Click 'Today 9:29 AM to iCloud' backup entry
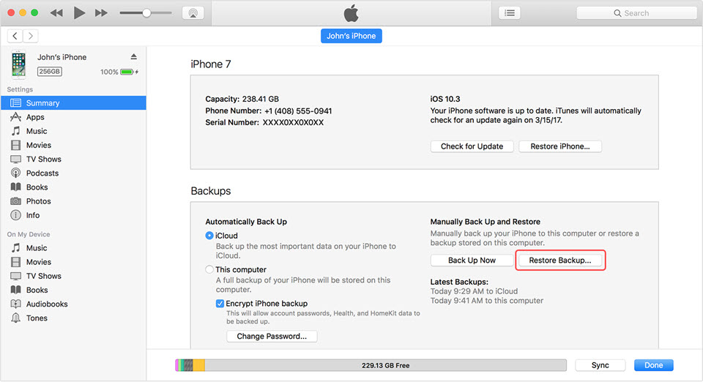 pyautogui.click(x=474, y=291)
